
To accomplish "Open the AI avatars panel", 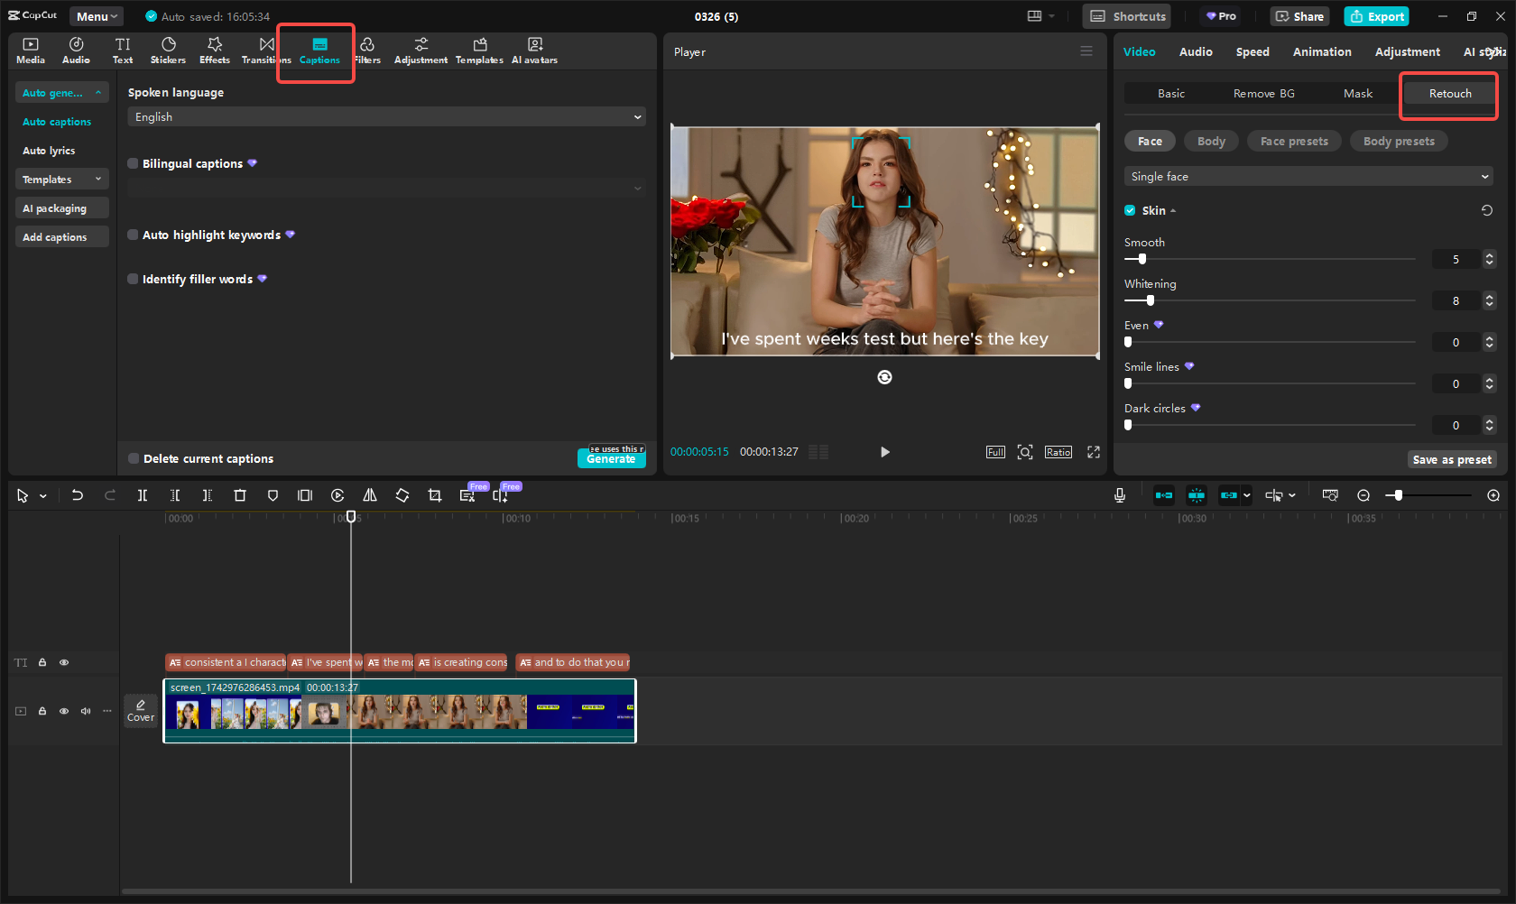I will 534,50.
